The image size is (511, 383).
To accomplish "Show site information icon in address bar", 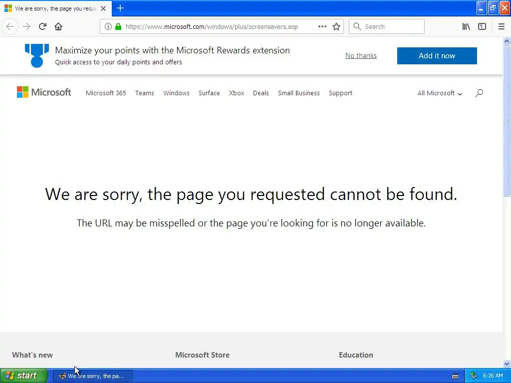I will (x=108, y=26).
